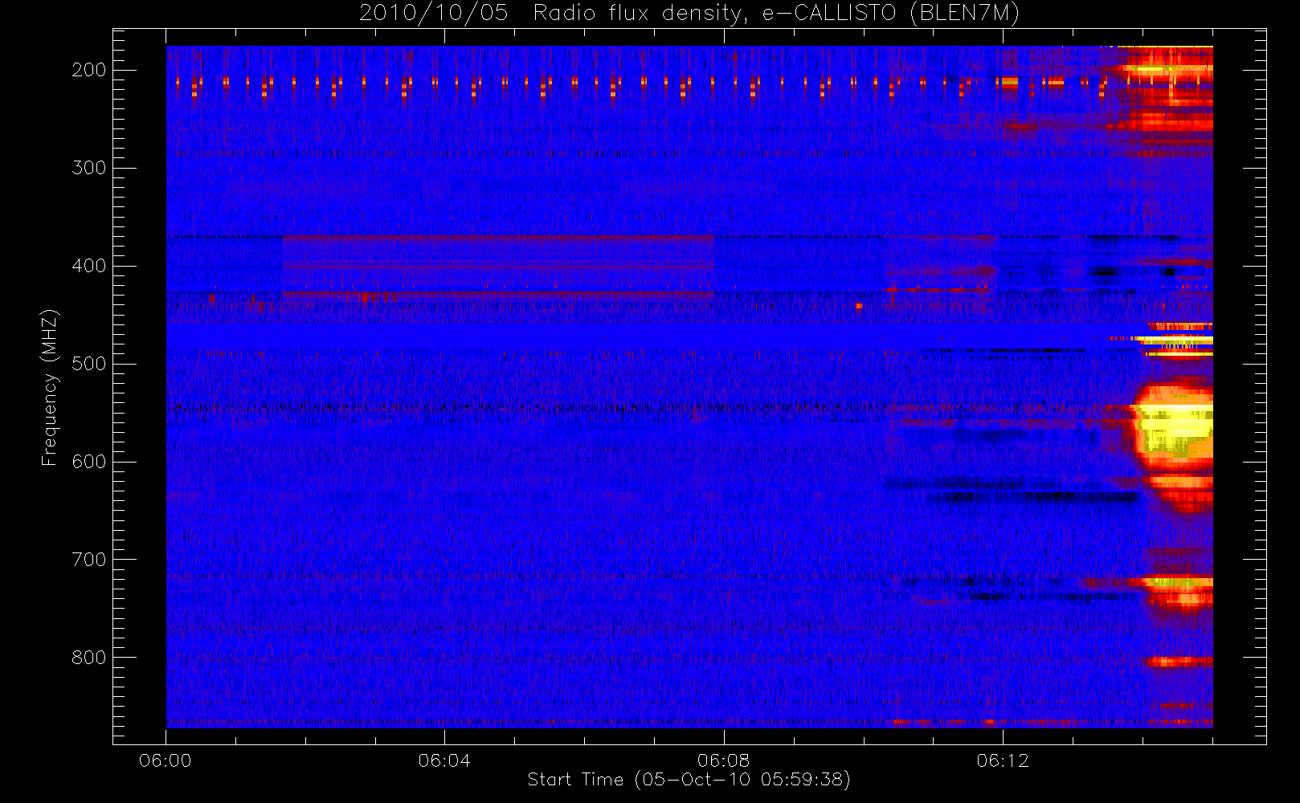Click the 200 frequency tick label
This screenshot has height=803, width=1300.
click(89, 70)
